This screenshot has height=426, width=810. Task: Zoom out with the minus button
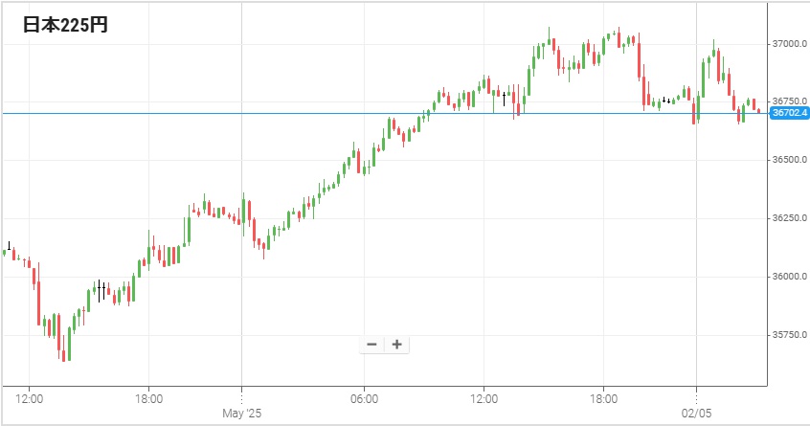pos(371,345)
